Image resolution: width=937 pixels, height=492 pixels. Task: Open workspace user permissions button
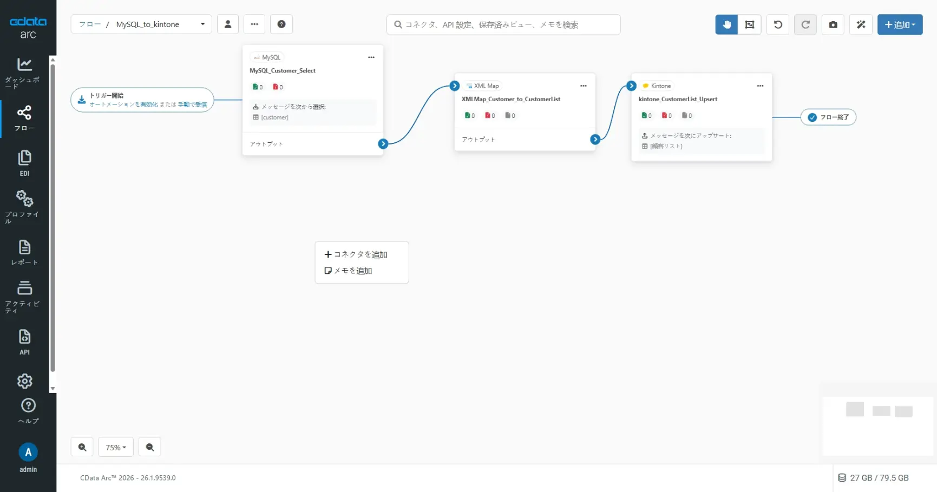pyautogui.click(x=228, y=24)
